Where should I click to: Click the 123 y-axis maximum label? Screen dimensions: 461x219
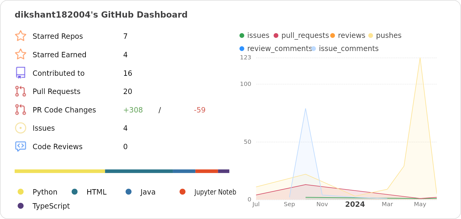pyautogui.click(x=245, y=57)
